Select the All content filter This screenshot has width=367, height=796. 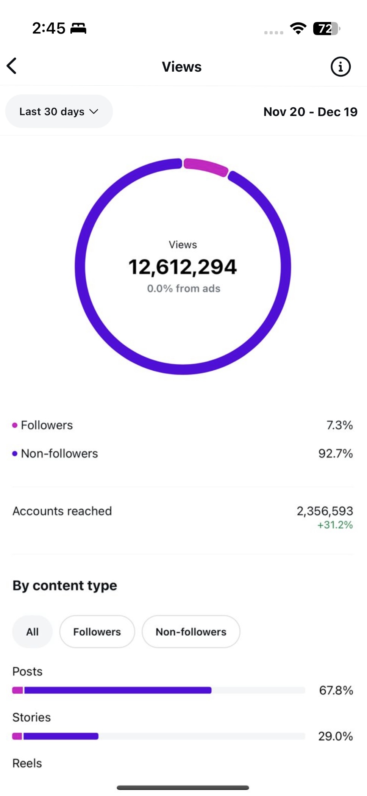(32, 632)
